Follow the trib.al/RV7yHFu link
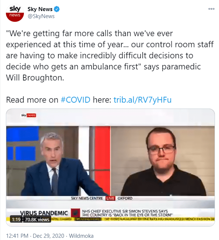219x240 pixels. 142,100
